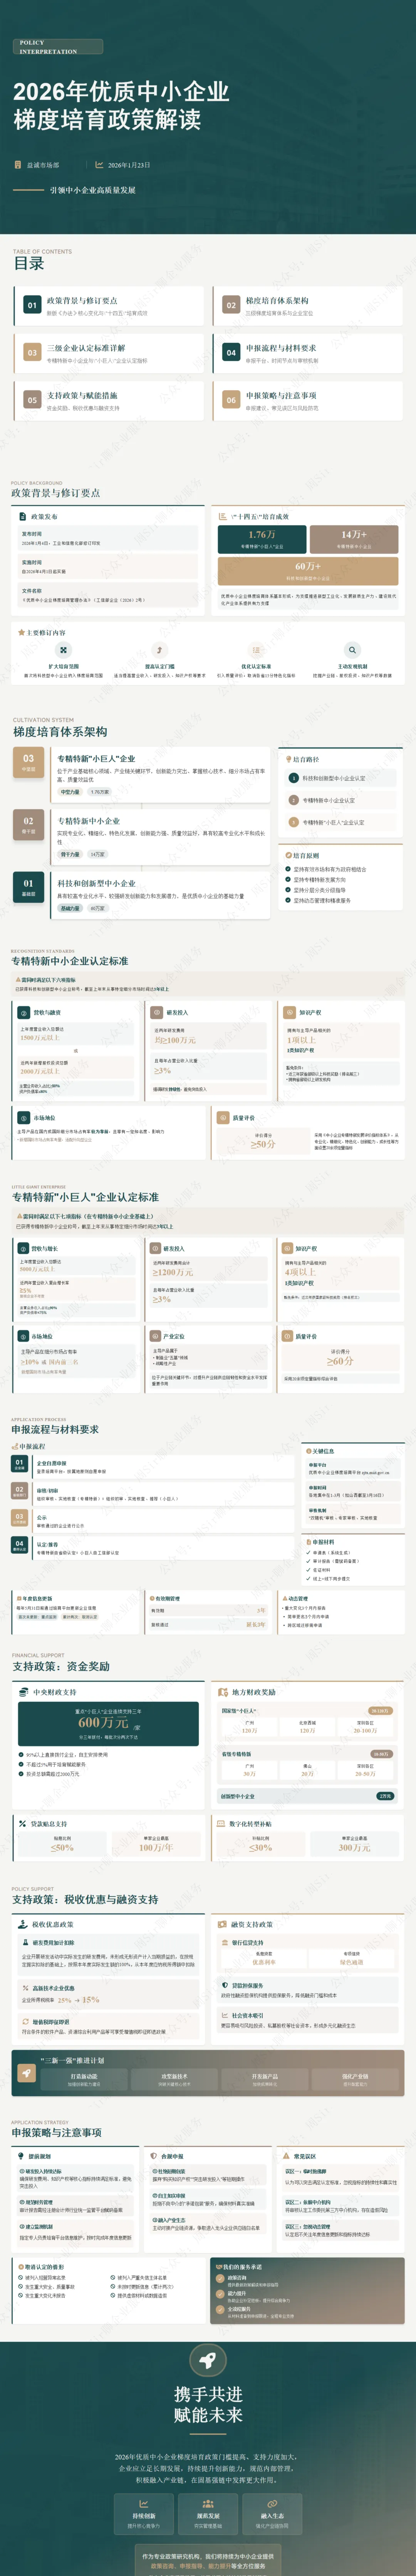The width and height of the screenshot is (416, 2576).
Task: Select the 60万+ statistics tile
Action: tap(308, 571)
